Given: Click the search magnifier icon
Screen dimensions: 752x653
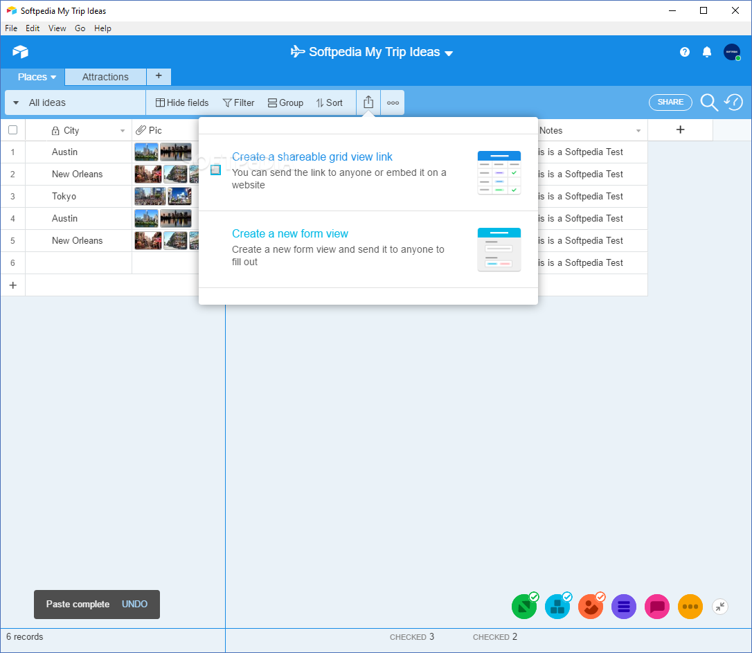Looking at the screenshot, I should click(709, 102).
